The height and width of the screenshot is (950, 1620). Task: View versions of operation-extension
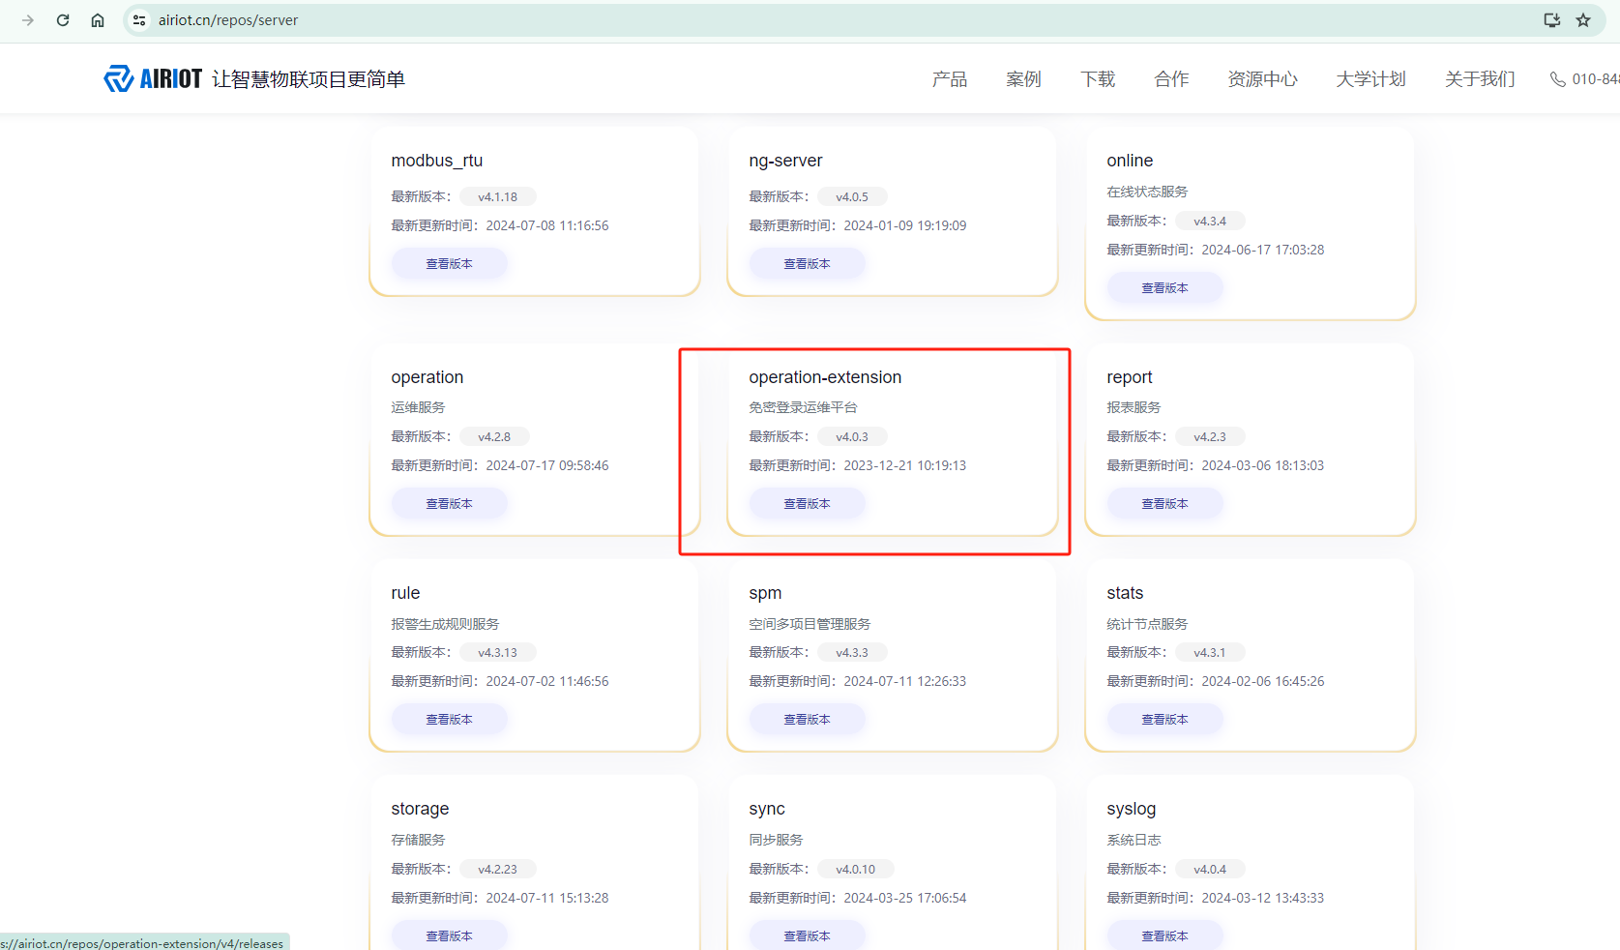(x=808, y=504)
